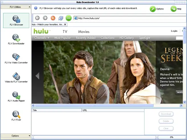The width and height of the screenshot is (187, 140).
Task: Go back in the FLV browser
Action: pyautogui.click(x=37, y=18)
